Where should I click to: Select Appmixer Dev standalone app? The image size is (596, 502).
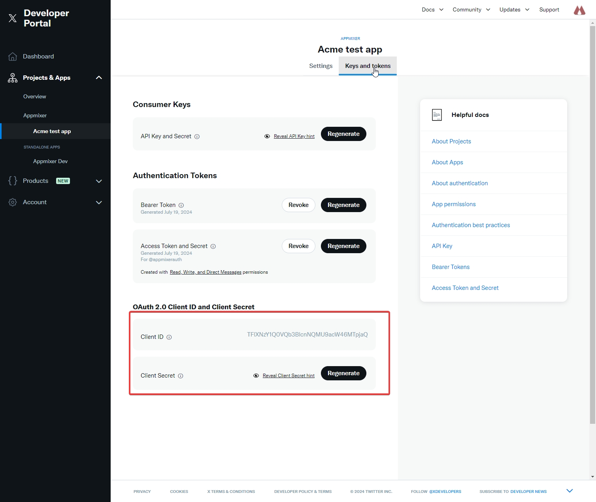[x=50, y=161]
